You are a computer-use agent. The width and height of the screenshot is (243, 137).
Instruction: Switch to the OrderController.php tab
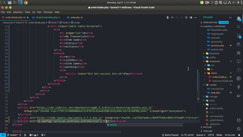click(x=46, y=18)
